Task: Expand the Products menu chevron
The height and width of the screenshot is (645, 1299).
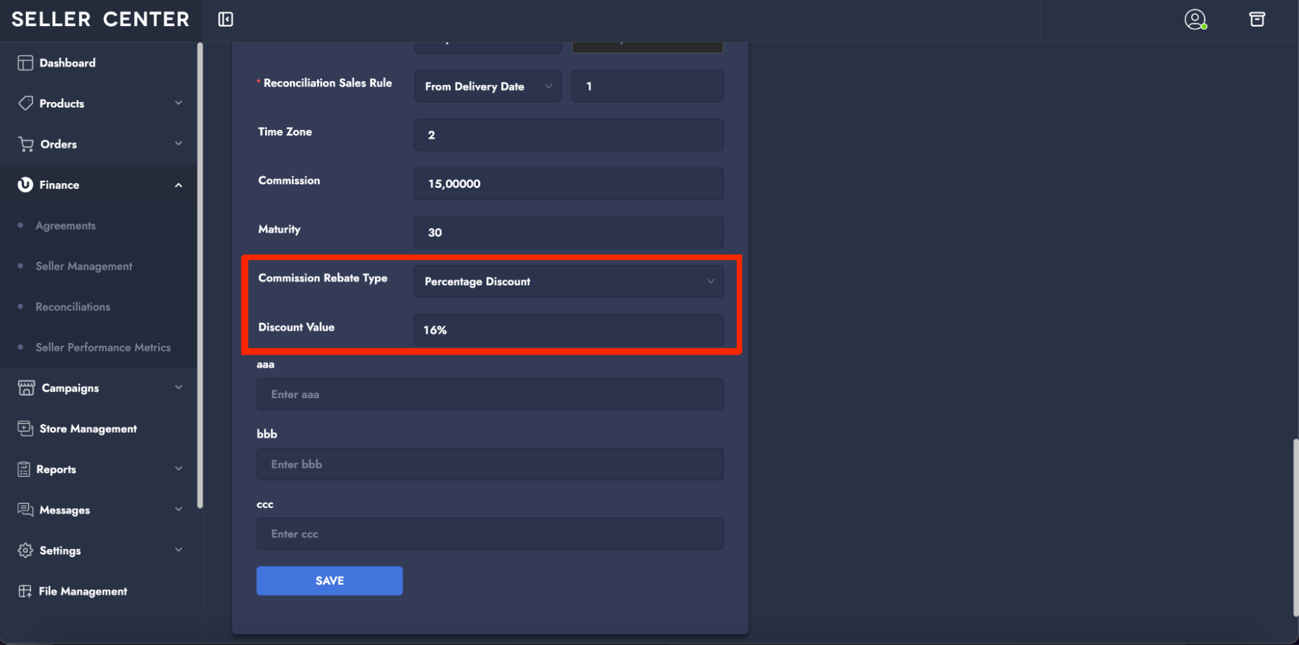Action: tap(179, 103)
